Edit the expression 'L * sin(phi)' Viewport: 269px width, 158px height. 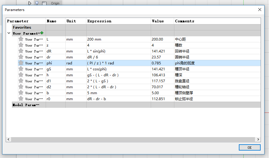click(x=119, y=51)
